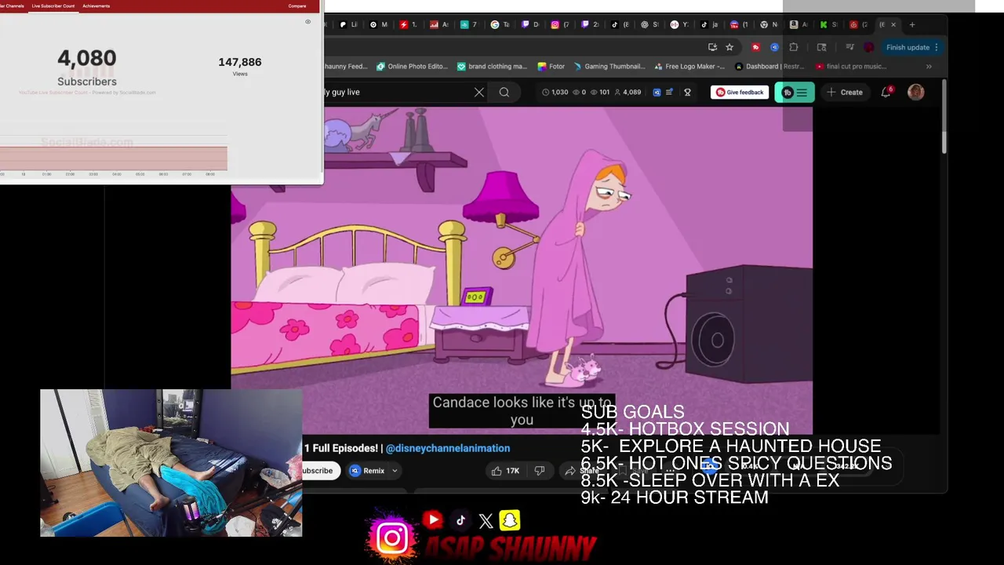The height and width of the screenshot is (565, 1004).
Task: Open the Fotor bookmark
Action: point(551,67)
